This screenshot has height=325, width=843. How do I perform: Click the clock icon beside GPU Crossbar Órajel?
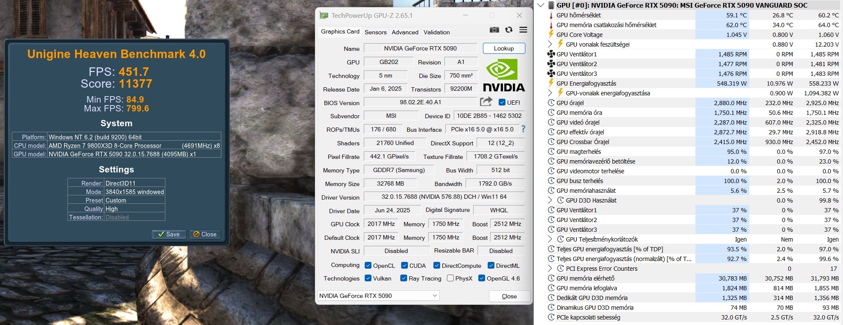(x=551, y=142)
